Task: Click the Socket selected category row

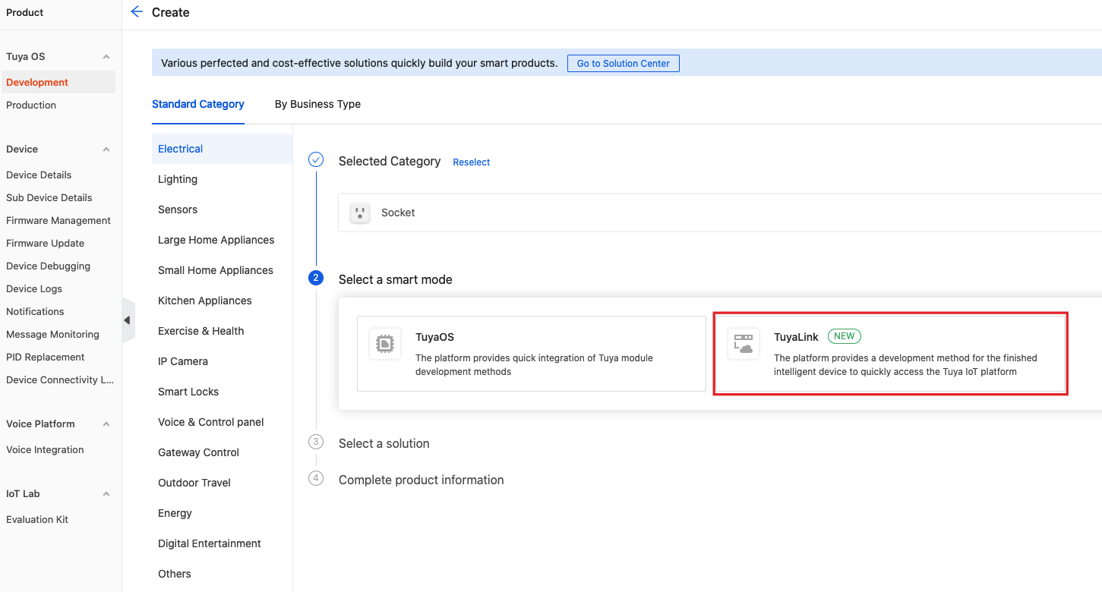Action: (x=720, y=213)
